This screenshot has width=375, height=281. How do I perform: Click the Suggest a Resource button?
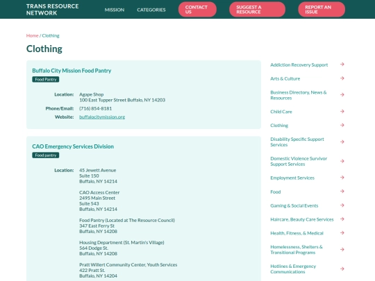[257, 10]
